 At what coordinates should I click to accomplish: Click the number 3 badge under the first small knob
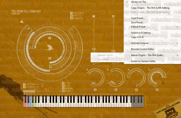pos(95,90)
